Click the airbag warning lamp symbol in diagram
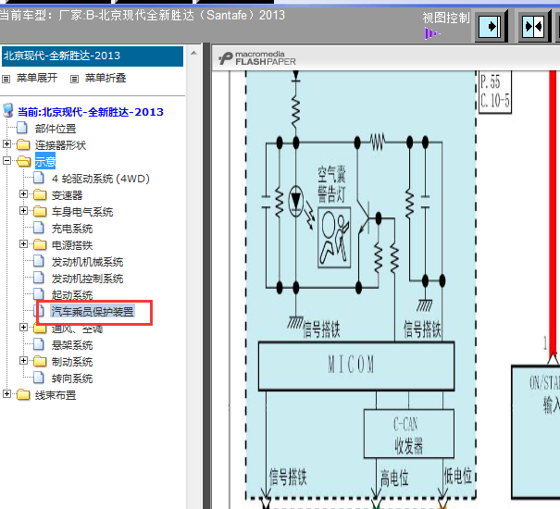Viewport: 560px width, 509px height. (x=334, y=238)
